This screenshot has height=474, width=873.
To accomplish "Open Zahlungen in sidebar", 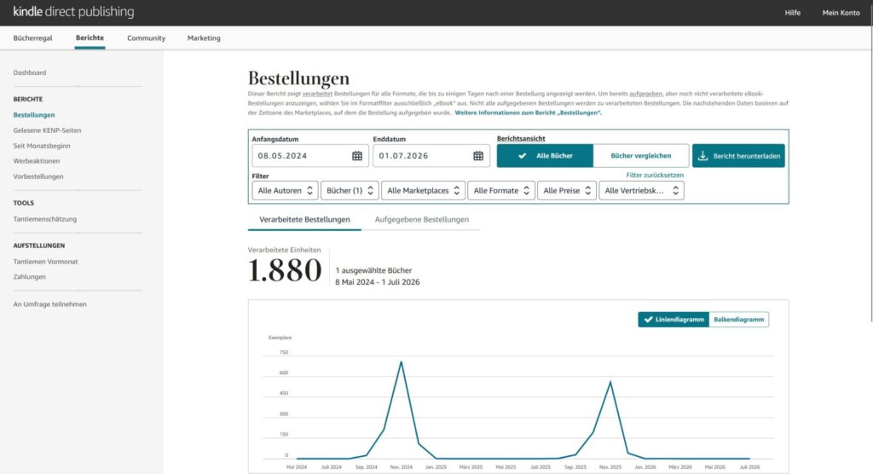I will click(30, 277).
